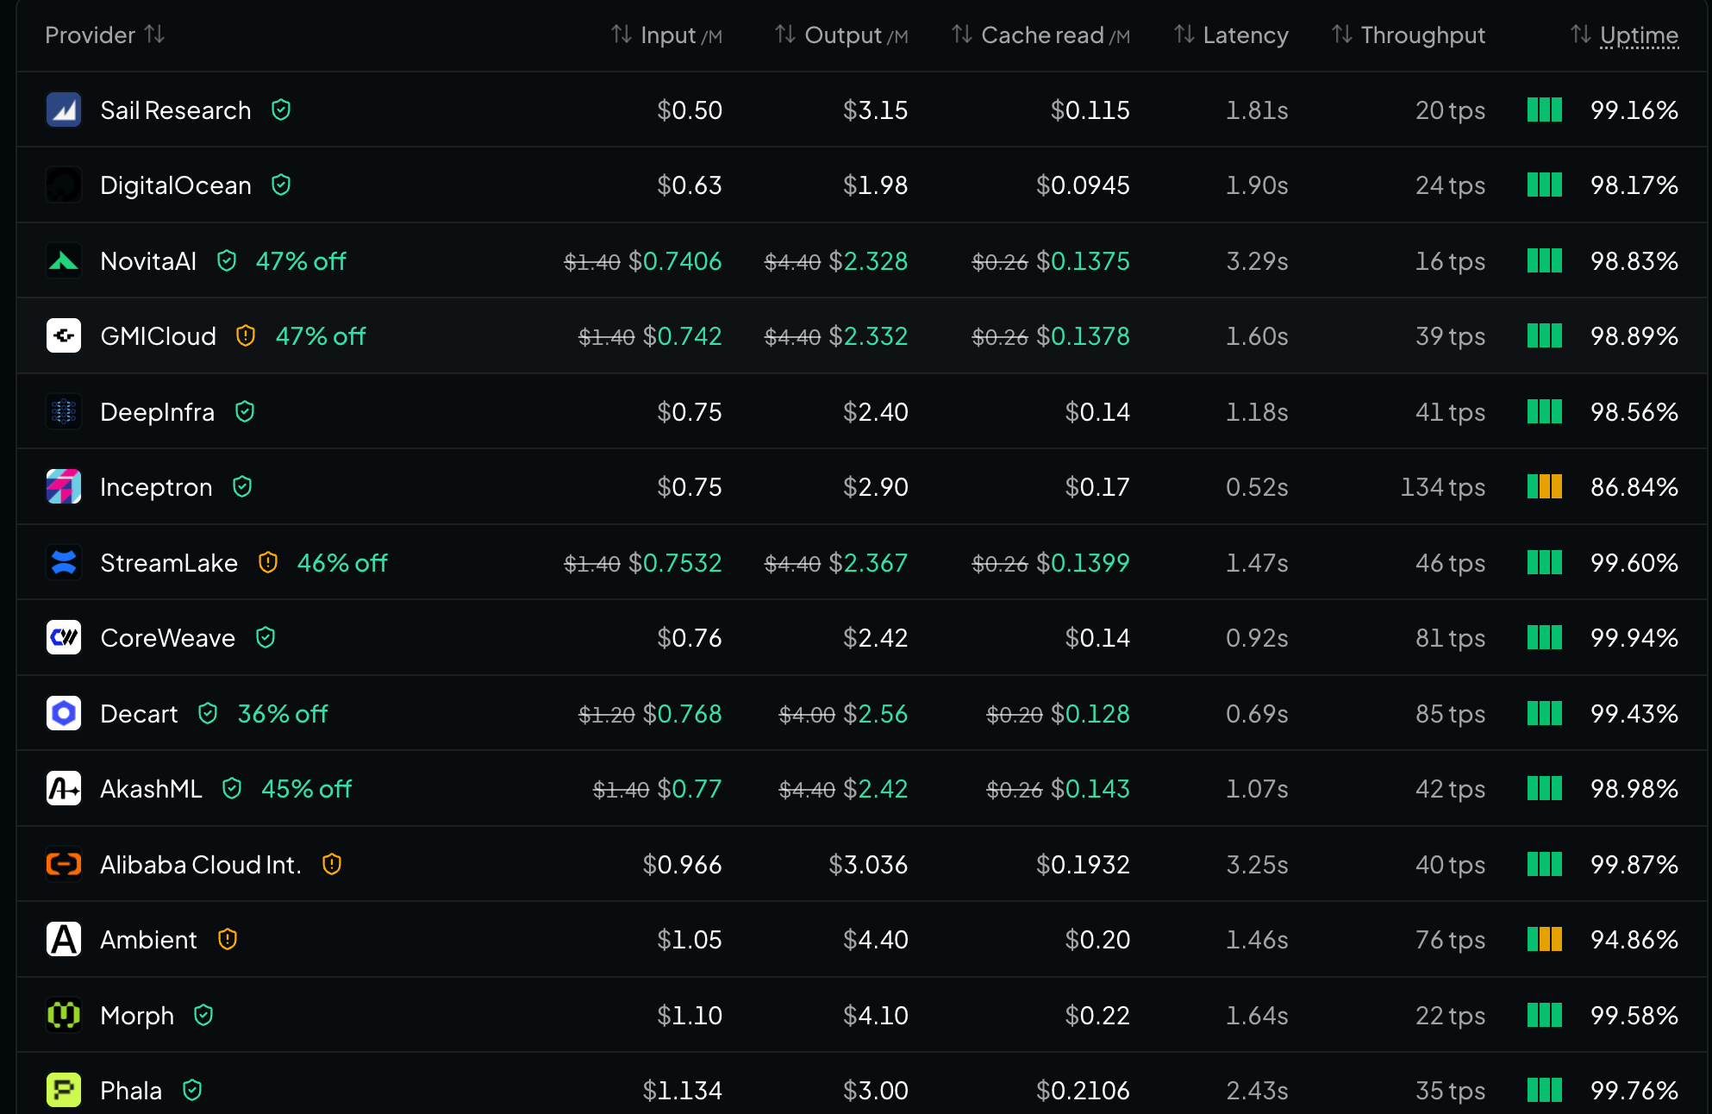Click the Ambient provider logo
The image size is (1712, 1114).
pos(64,940)
